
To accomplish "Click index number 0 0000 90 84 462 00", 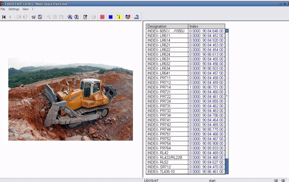I will point(206,106).
